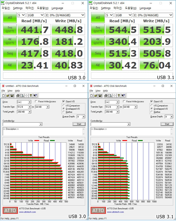The image size is (176, 221).
Task: Click the ATTO logo in USB 3.1 benchmark window
Action: pyautogui.click(x=98, y=211)
